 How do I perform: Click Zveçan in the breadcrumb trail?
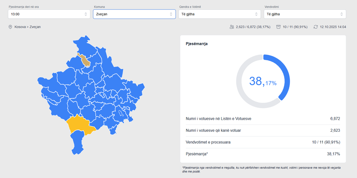point(35,27)
